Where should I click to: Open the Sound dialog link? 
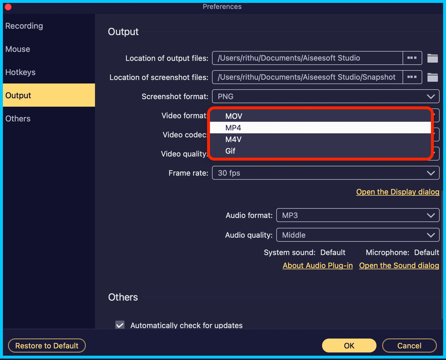(399, 266)
